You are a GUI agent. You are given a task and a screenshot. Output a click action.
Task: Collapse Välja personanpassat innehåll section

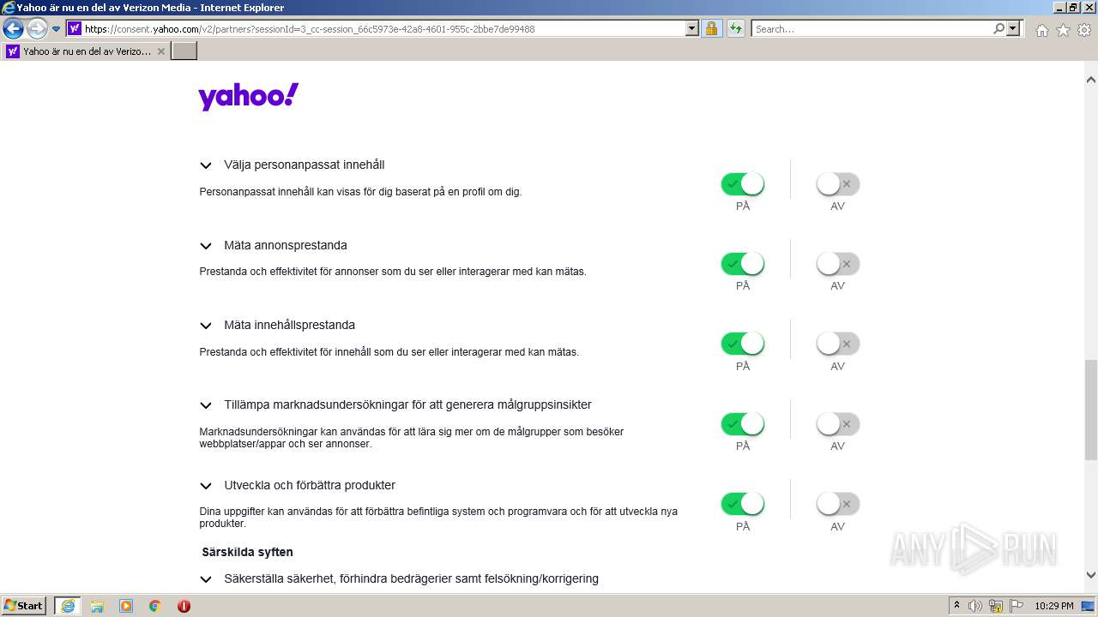(x=206, y=165)
